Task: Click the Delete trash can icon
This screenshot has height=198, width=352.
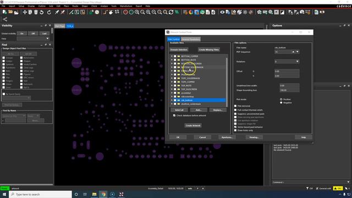Action: point(36,12)
